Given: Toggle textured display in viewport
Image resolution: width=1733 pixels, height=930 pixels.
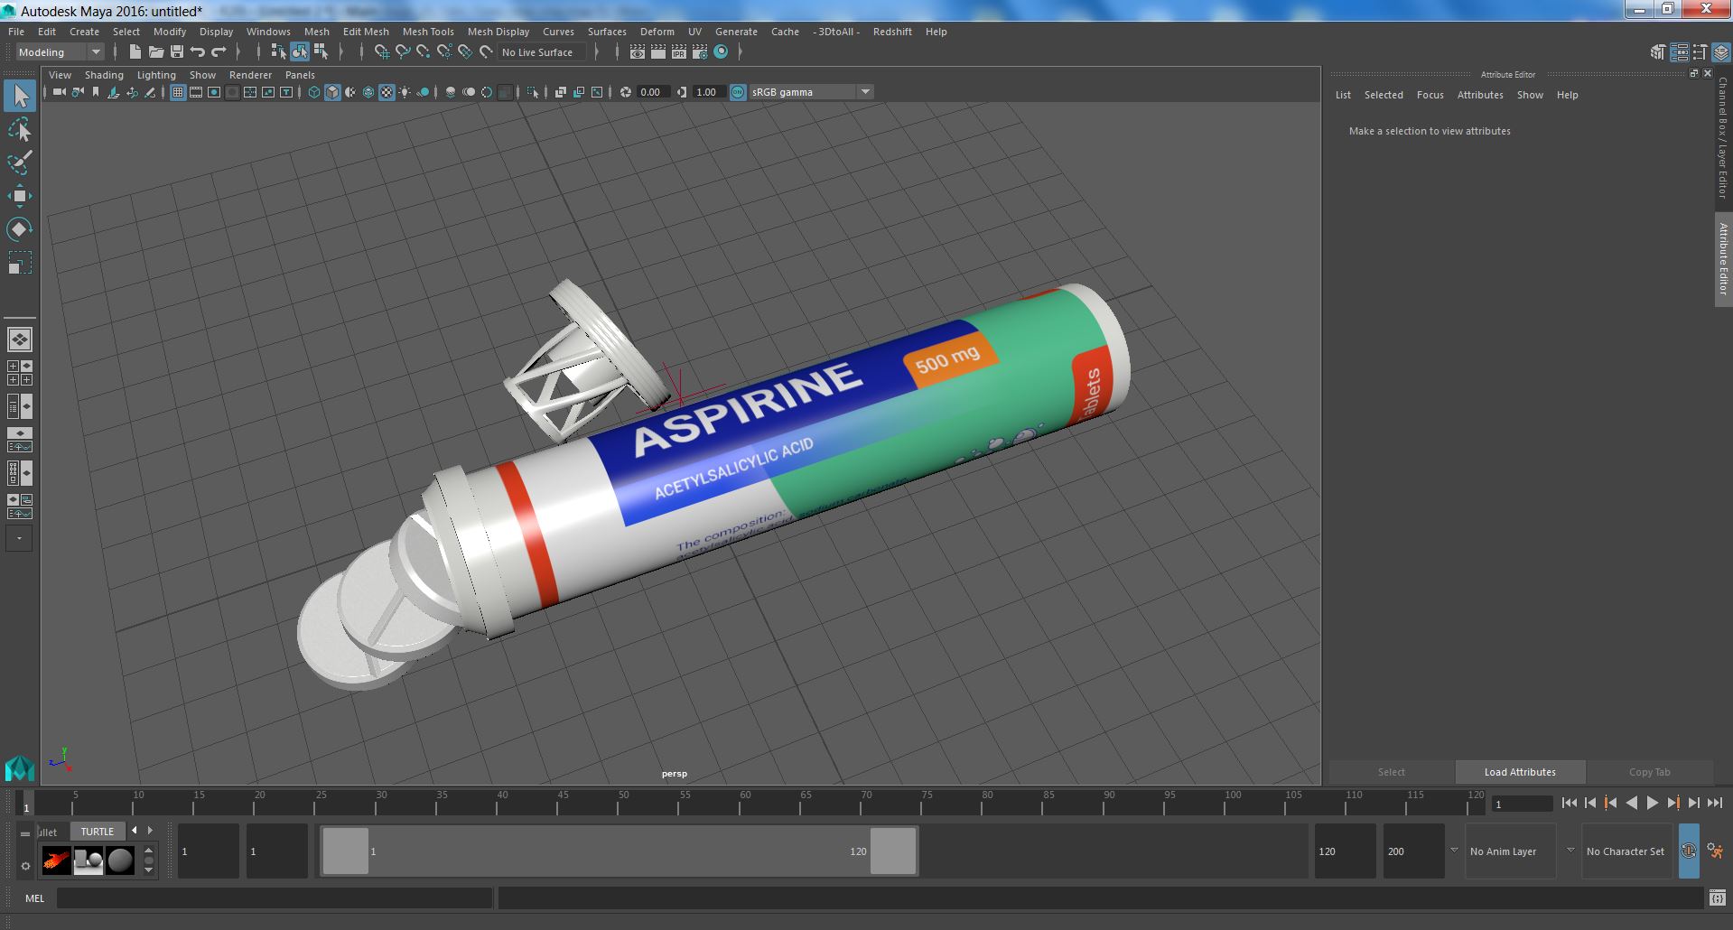Looking at the screenshot, I should [387, 92].
